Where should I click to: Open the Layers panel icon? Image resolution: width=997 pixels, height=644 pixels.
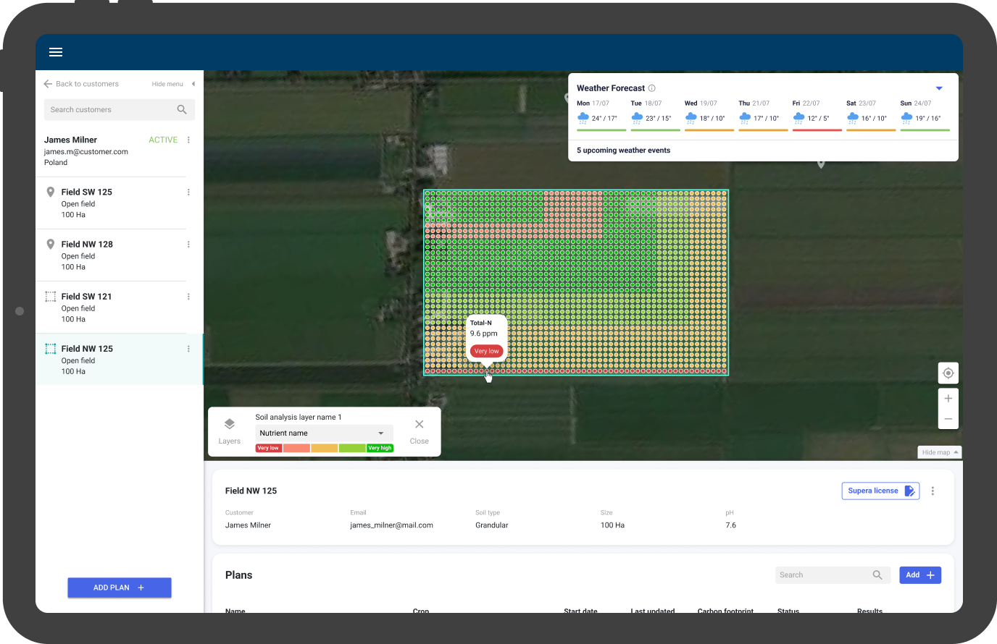tap(230, 425)
